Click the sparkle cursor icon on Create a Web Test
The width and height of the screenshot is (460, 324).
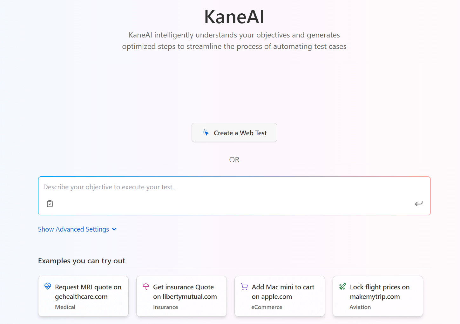(x=206, y=132)
